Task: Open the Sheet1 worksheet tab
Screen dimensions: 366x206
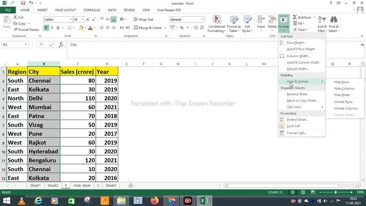Action: click(35, 185)
